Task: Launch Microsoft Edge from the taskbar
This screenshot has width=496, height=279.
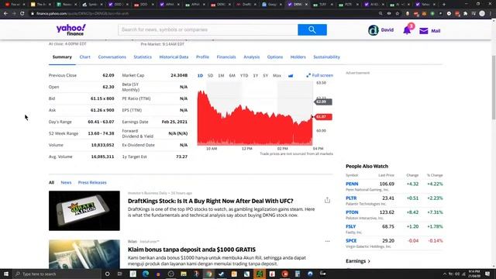Action: pos(146,274)
